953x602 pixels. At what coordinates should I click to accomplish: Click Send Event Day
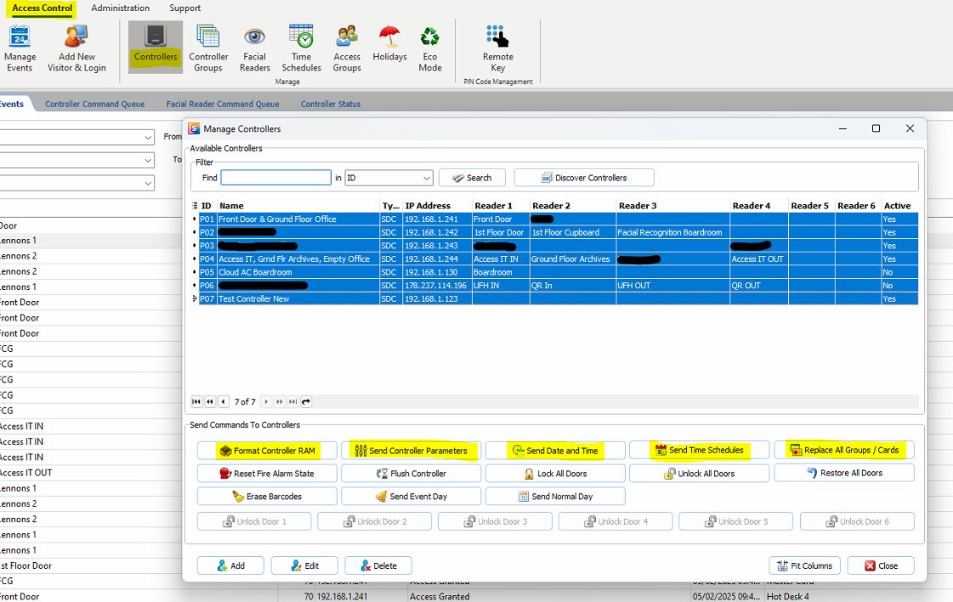(x=411, y=497)
